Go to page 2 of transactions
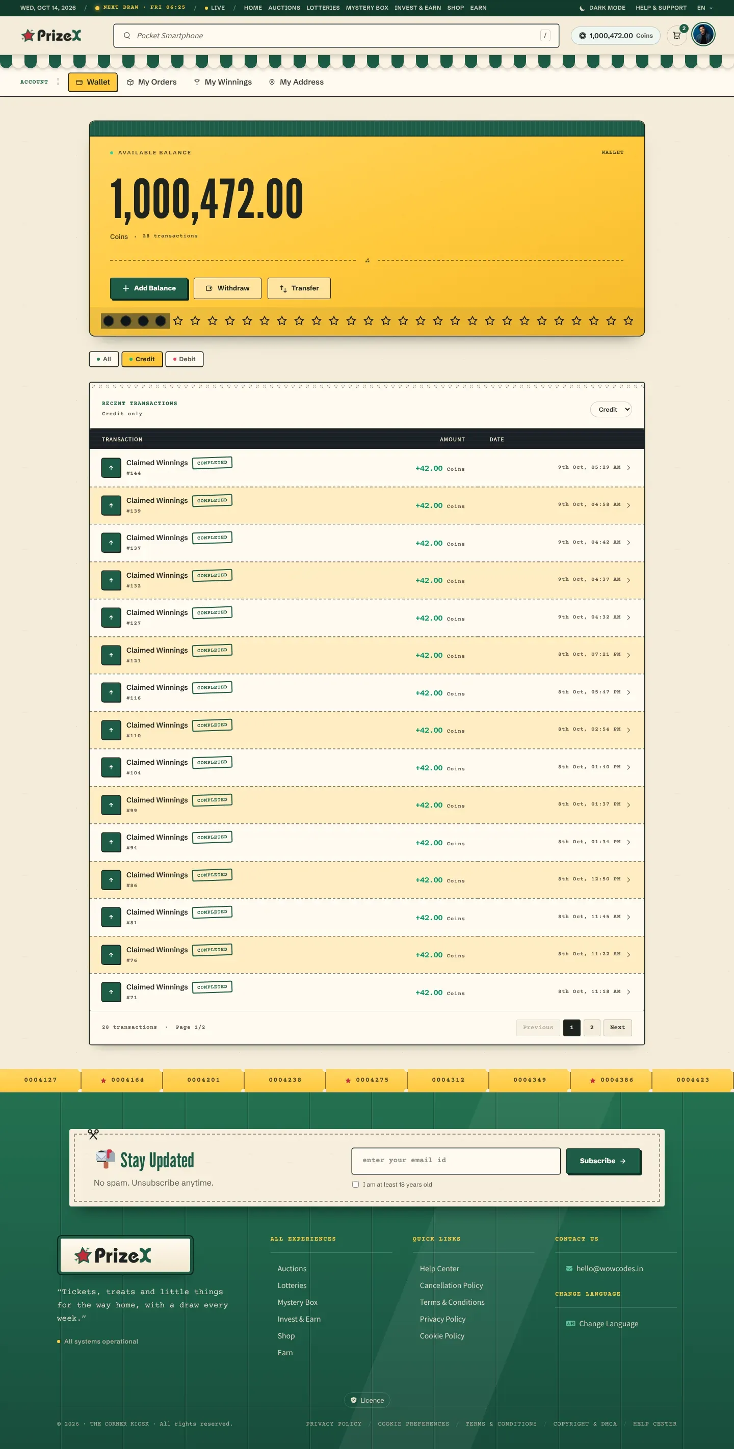This screenshot has height=1449, width=734. pos(592,1027)
